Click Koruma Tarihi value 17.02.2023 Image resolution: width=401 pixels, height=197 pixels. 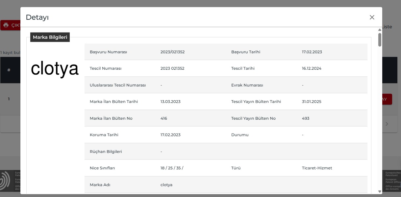170,135
